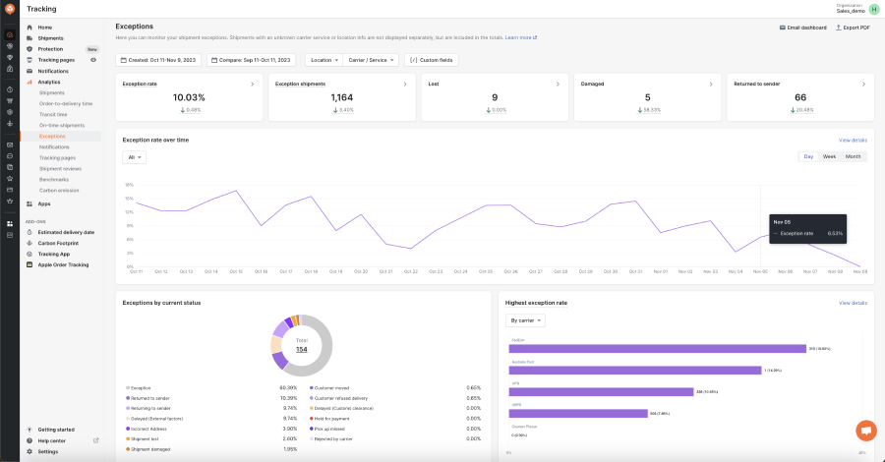Click View details for Highest exception rate
Viewport: 885px width, 462px height.
[853, 303]
